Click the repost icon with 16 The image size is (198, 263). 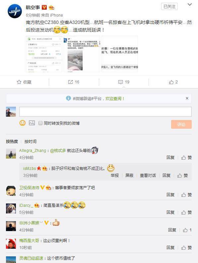[x=70, y=82]
